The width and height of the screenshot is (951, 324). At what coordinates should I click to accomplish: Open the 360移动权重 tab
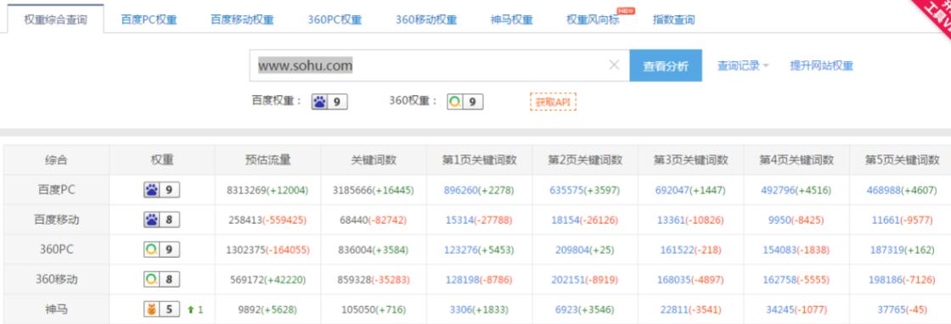pos(426,20)
